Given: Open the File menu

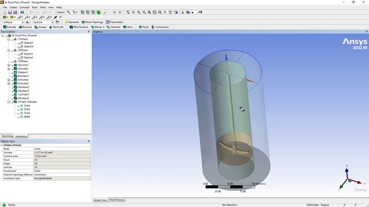Looking at the screenshot, I should 5,7.
